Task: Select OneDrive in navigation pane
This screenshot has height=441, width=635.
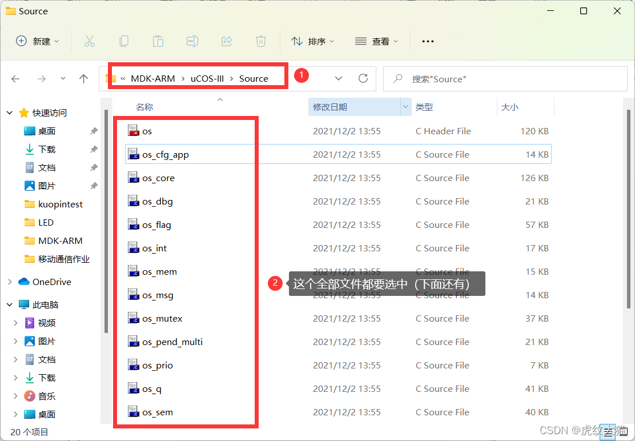Action: click(52, 282)
